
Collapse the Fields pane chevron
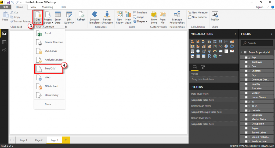pos(272,34)
